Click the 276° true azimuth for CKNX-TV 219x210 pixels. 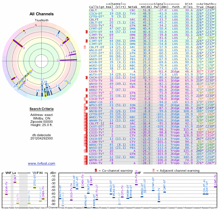pos(200,163)
